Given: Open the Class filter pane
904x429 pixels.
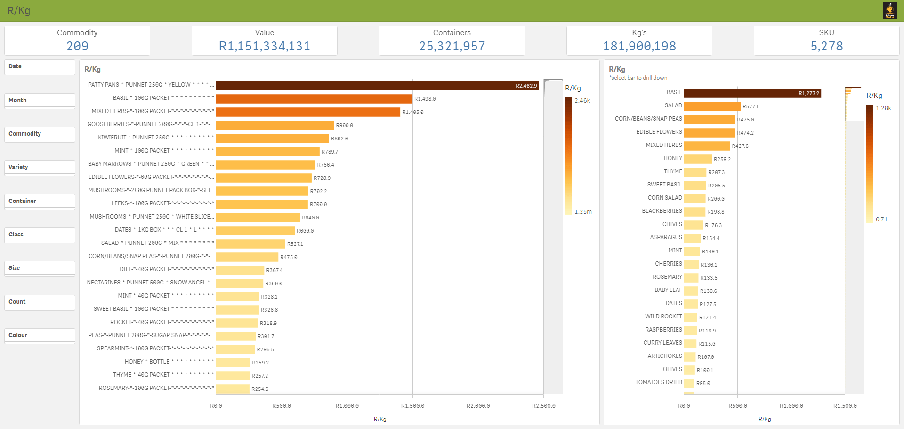Looking at the screenshot, I should (x=40, y=235).
